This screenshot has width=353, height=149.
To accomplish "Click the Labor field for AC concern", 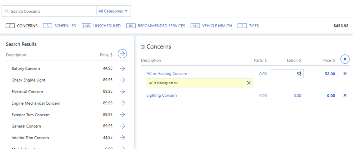I will pos(287,74).
